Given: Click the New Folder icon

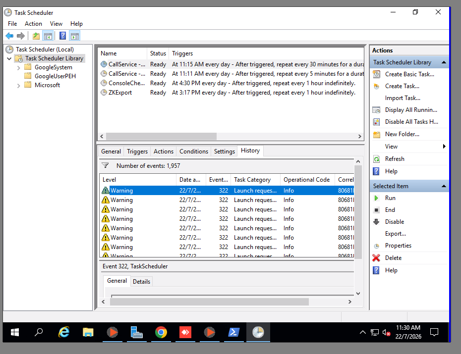Looking at the screenshot, I should 377,135.
